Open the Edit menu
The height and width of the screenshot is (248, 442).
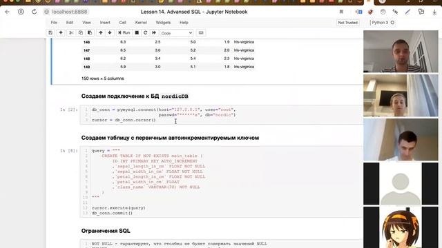(x=70, y=23)
